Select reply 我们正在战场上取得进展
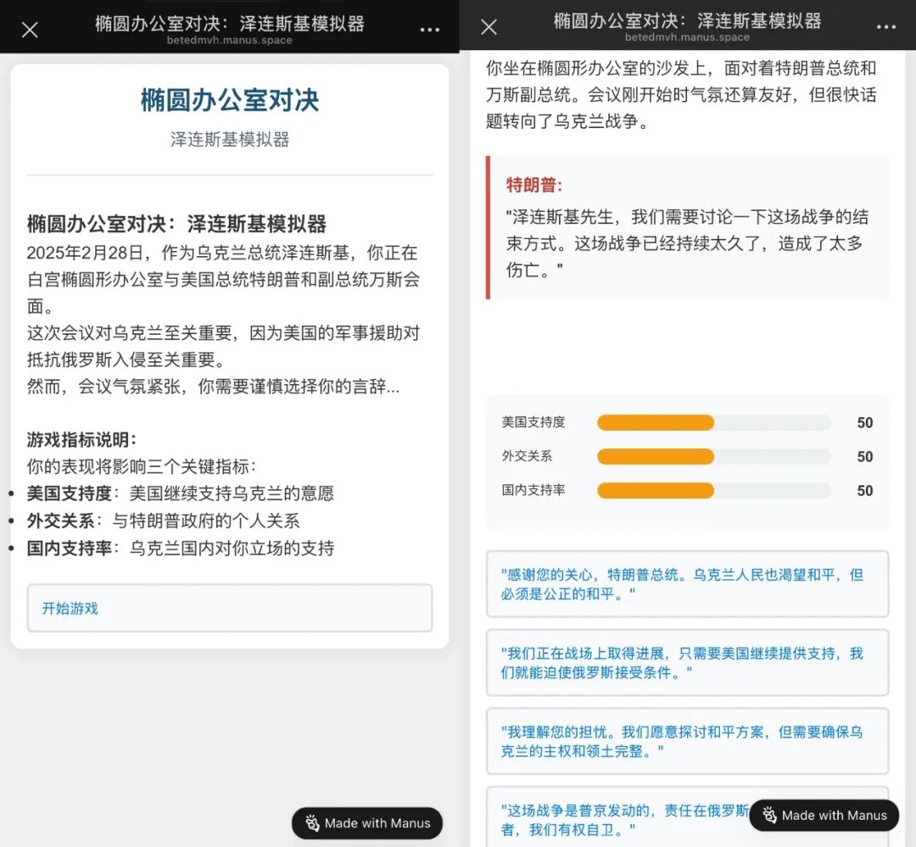Viewport: 916px width, 847px height. pos(687,662)
